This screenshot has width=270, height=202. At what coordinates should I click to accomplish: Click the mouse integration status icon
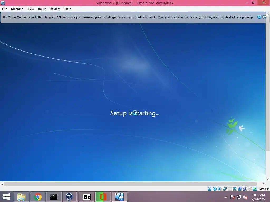tap(250, 189)
